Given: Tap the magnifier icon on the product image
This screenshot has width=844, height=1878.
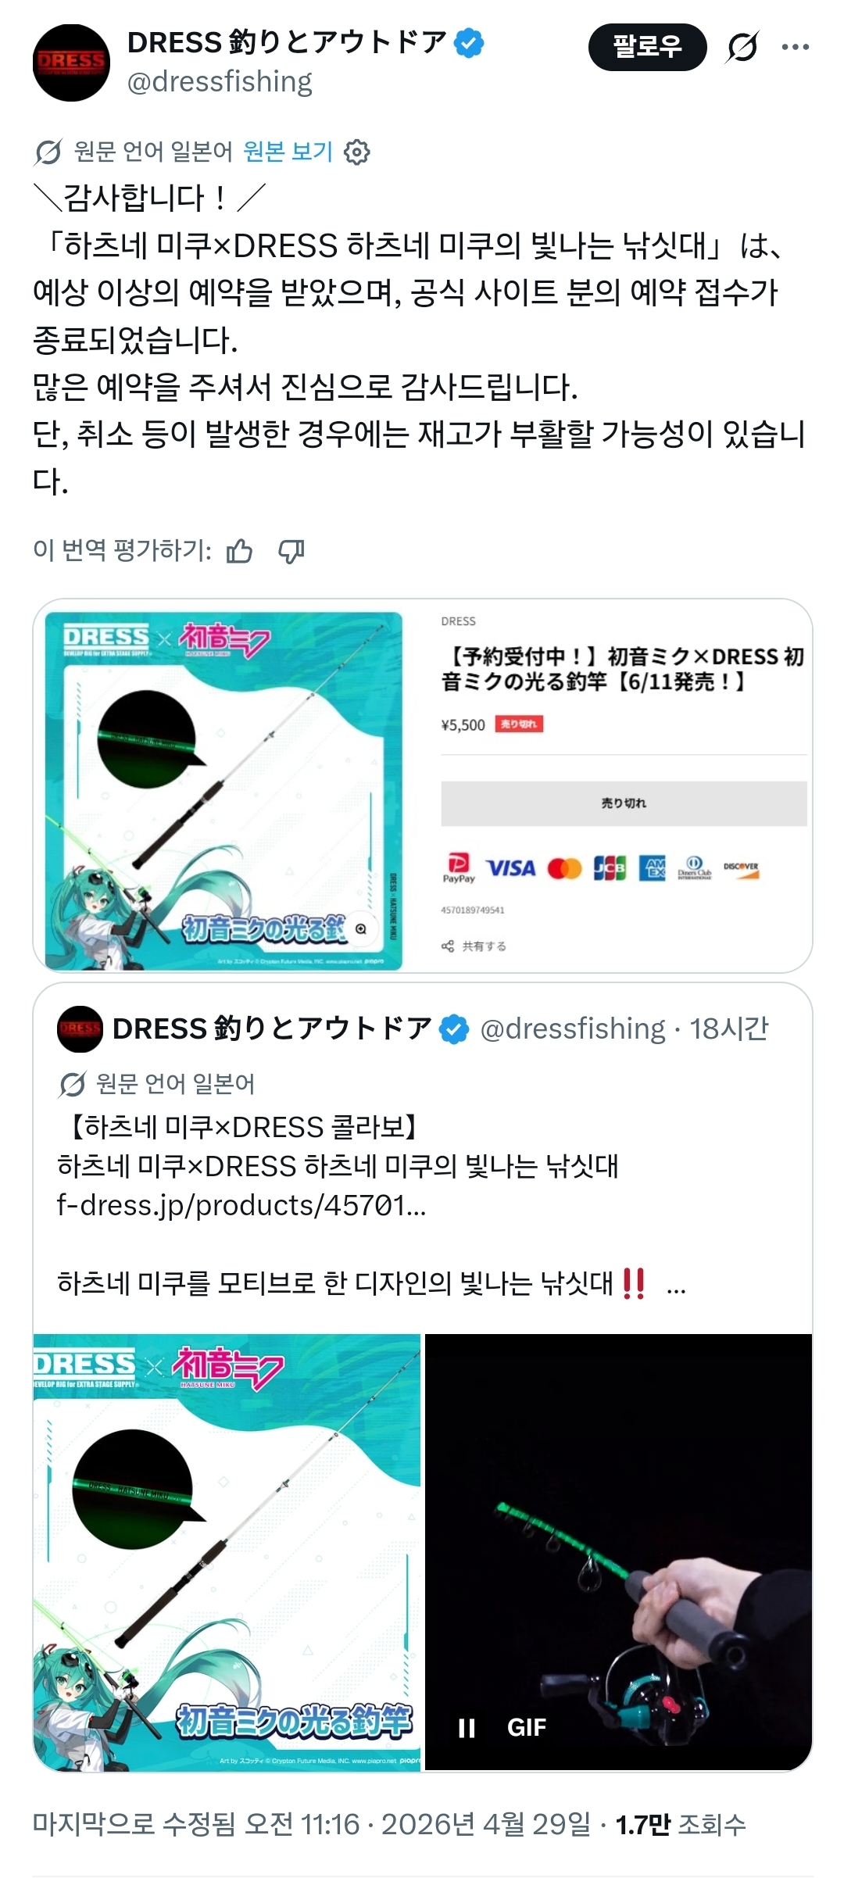Looking at the screenshot, I should pos(361,928).
